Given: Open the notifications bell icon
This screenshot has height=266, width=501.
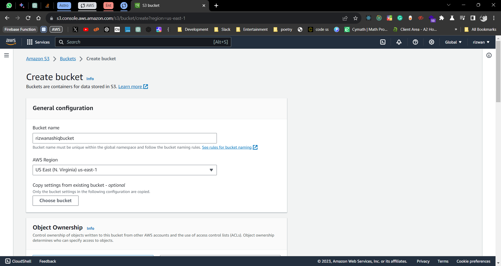Looking at the screenshot, I should click(x=399, y=42).
